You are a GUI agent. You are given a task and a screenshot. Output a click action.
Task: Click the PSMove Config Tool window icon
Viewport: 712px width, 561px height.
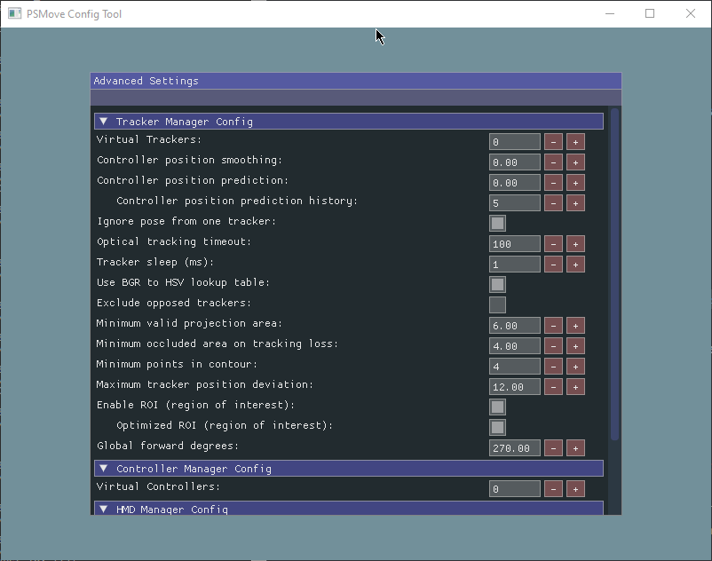(x=14, y=13)
